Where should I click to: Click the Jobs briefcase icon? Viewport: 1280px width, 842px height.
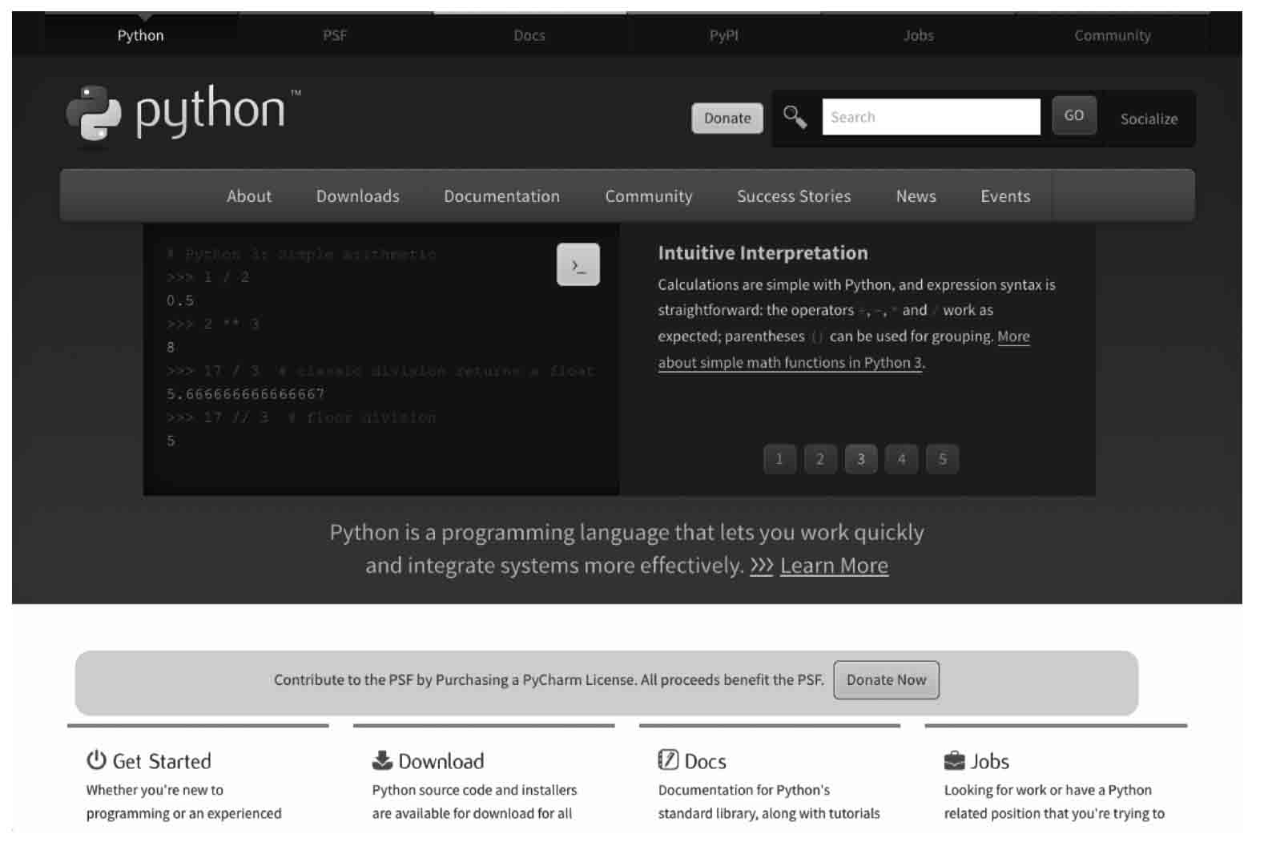point(954,760)
